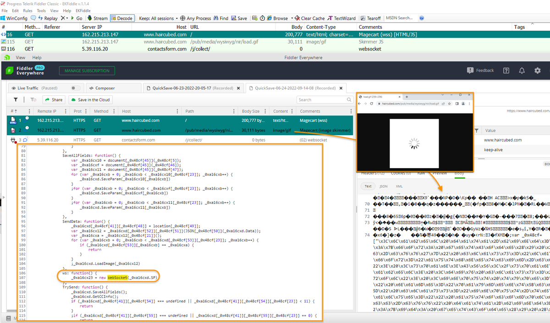
Task: Click Tearoff in Classic toolbar
Action: [x=371, y=18]
